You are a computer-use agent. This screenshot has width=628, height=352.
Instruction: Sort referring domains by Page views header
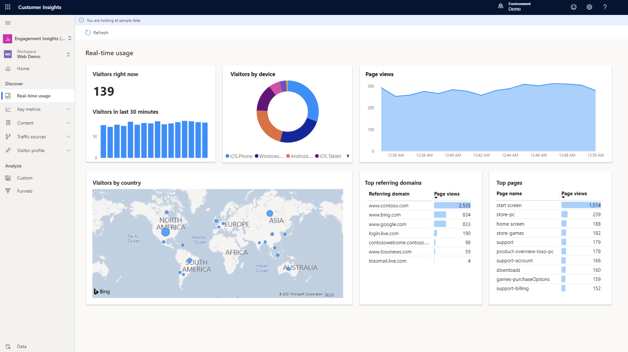(447, 194)
